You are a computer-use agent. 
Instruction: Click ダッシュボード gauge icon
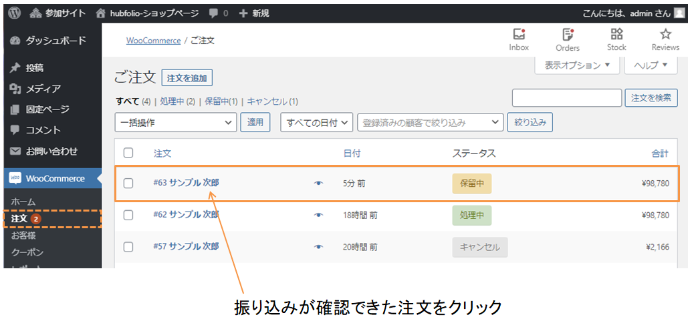coord(15,40)
